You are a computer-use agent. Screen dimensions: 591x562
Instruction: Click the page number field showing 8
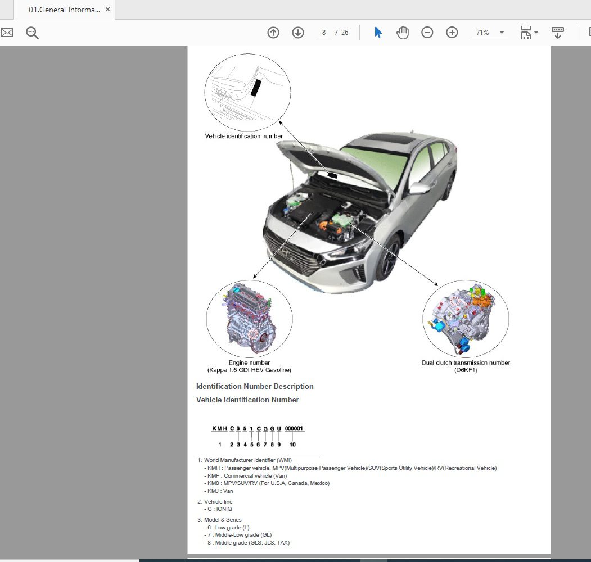[x=324, y=33]
